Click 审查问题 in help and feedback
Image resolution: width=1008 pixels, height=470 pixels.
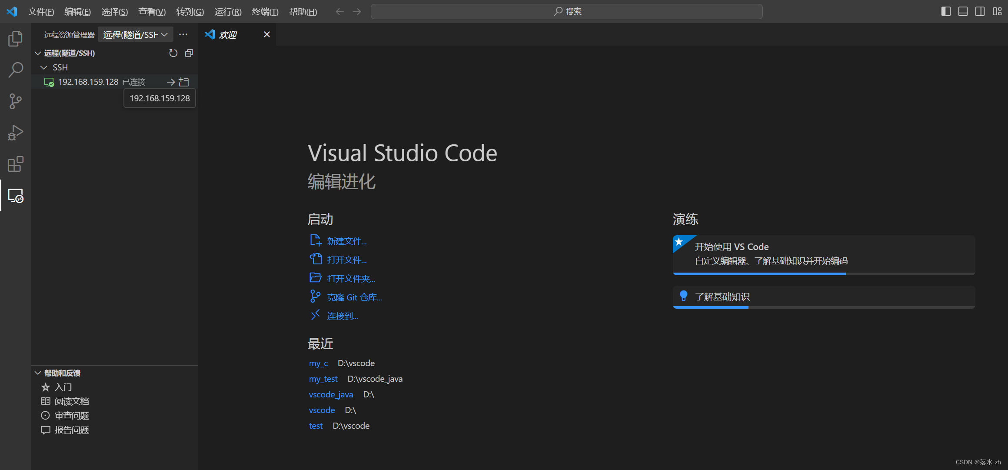point(72,416)
